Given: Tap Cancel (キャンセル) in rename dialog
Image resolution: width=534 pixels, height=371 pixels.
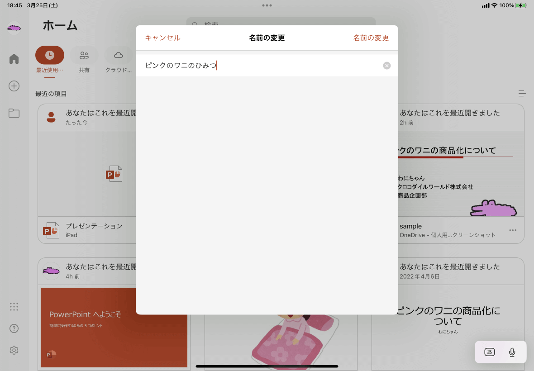Looking at the screenshot, I should (x=163, y=38).
